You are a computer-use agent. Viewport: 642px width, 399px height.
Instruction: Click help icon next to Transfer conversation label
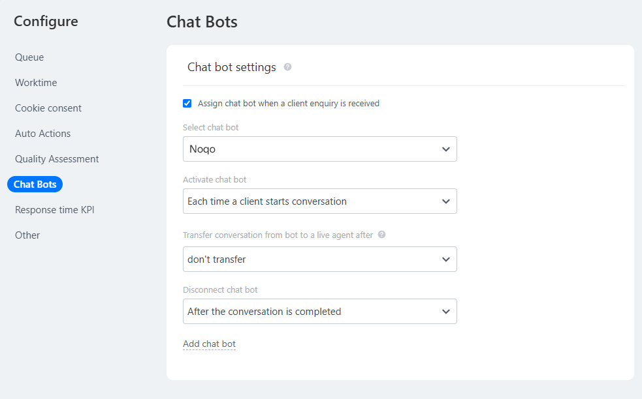click(x=382, y=235)
